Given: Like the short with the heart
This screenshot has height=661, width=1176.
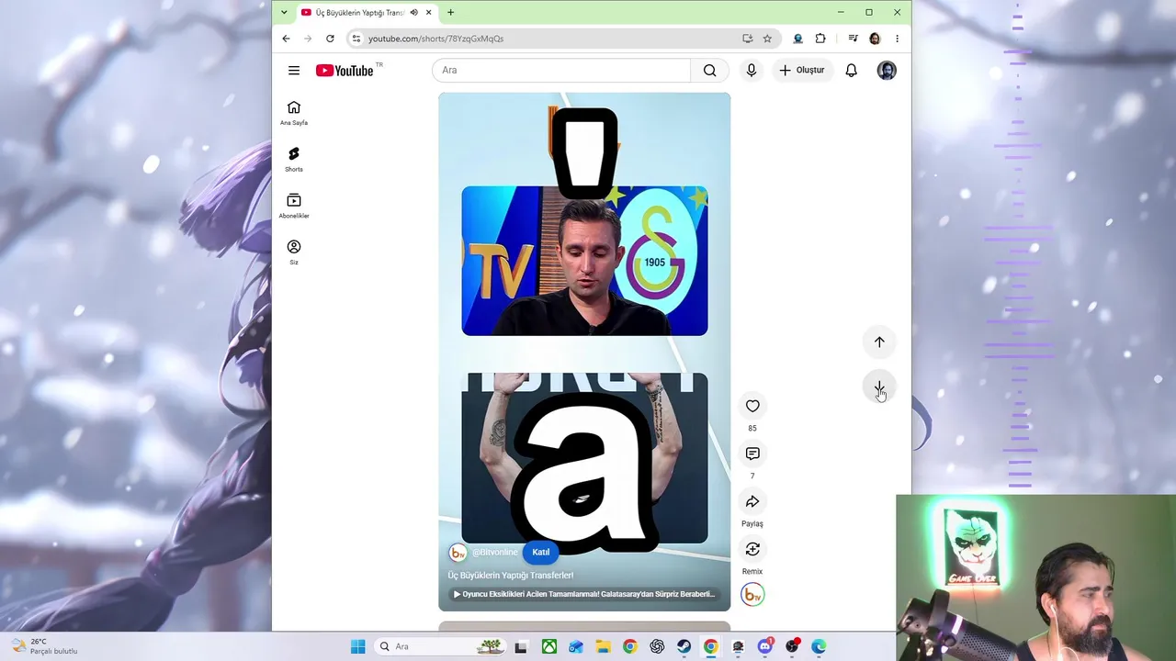Looking at the screenshot, I should [752, 406].
